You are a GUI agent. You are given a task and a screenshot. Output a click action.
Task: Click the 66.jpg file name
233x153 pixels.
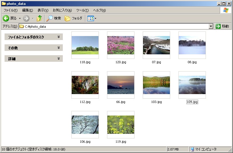tap(121, 102)
